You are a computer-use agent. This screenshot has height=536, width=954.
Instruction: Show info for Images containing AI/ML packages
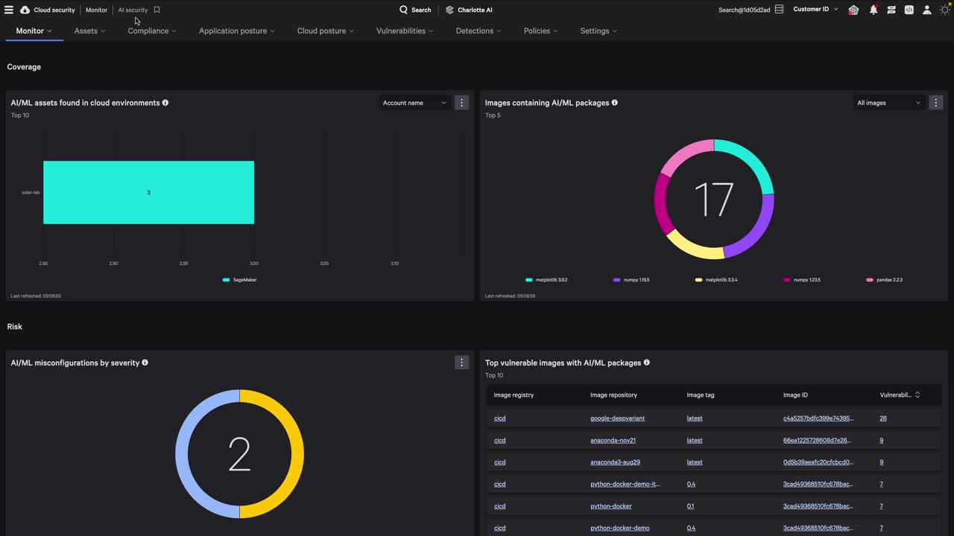(x=614, y=103)
